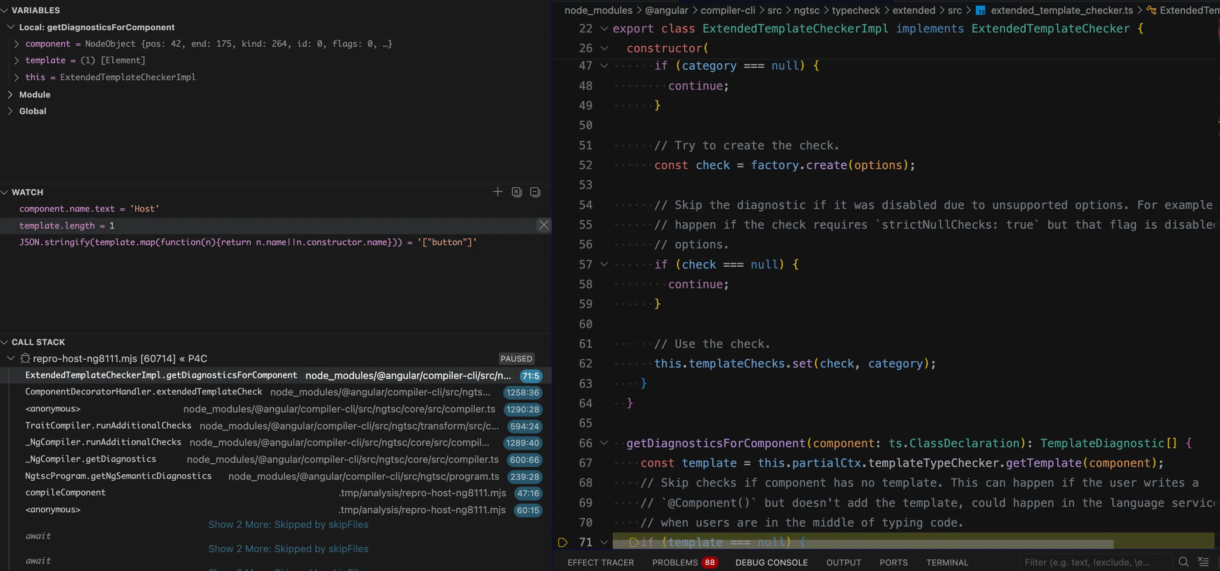Remove all watch expressions

click(516, 192)
